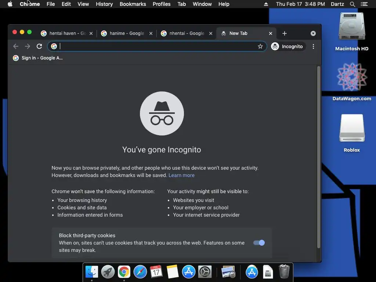Open Finder from the Dock
This screenshot has height=282, width=376.
92,272
